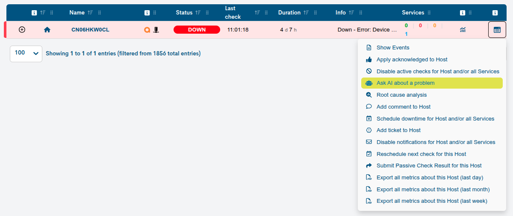Choose Root cause analysis menu entry
513x216 pixels.
pyautogui.click(x=432, y=95)
